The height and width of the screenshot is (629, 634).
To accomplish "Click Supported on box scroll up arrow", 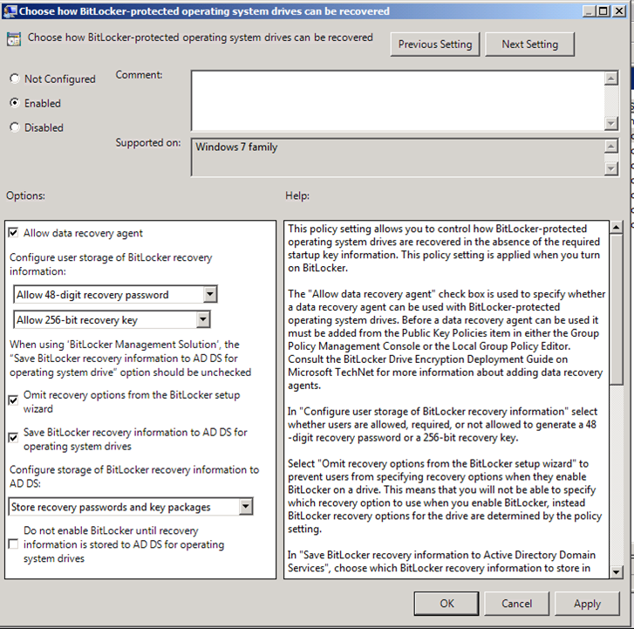I will [x=611, y=146].
